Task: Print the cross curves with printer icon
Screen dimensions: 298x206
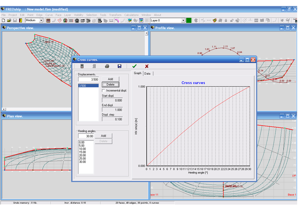Action: coord(107,66)
